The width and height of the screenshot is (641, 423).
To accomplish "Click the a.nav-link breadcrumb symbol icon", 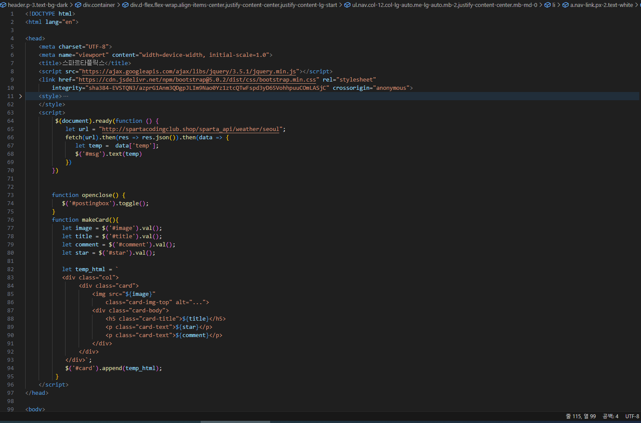I will [x=565, y=5].
